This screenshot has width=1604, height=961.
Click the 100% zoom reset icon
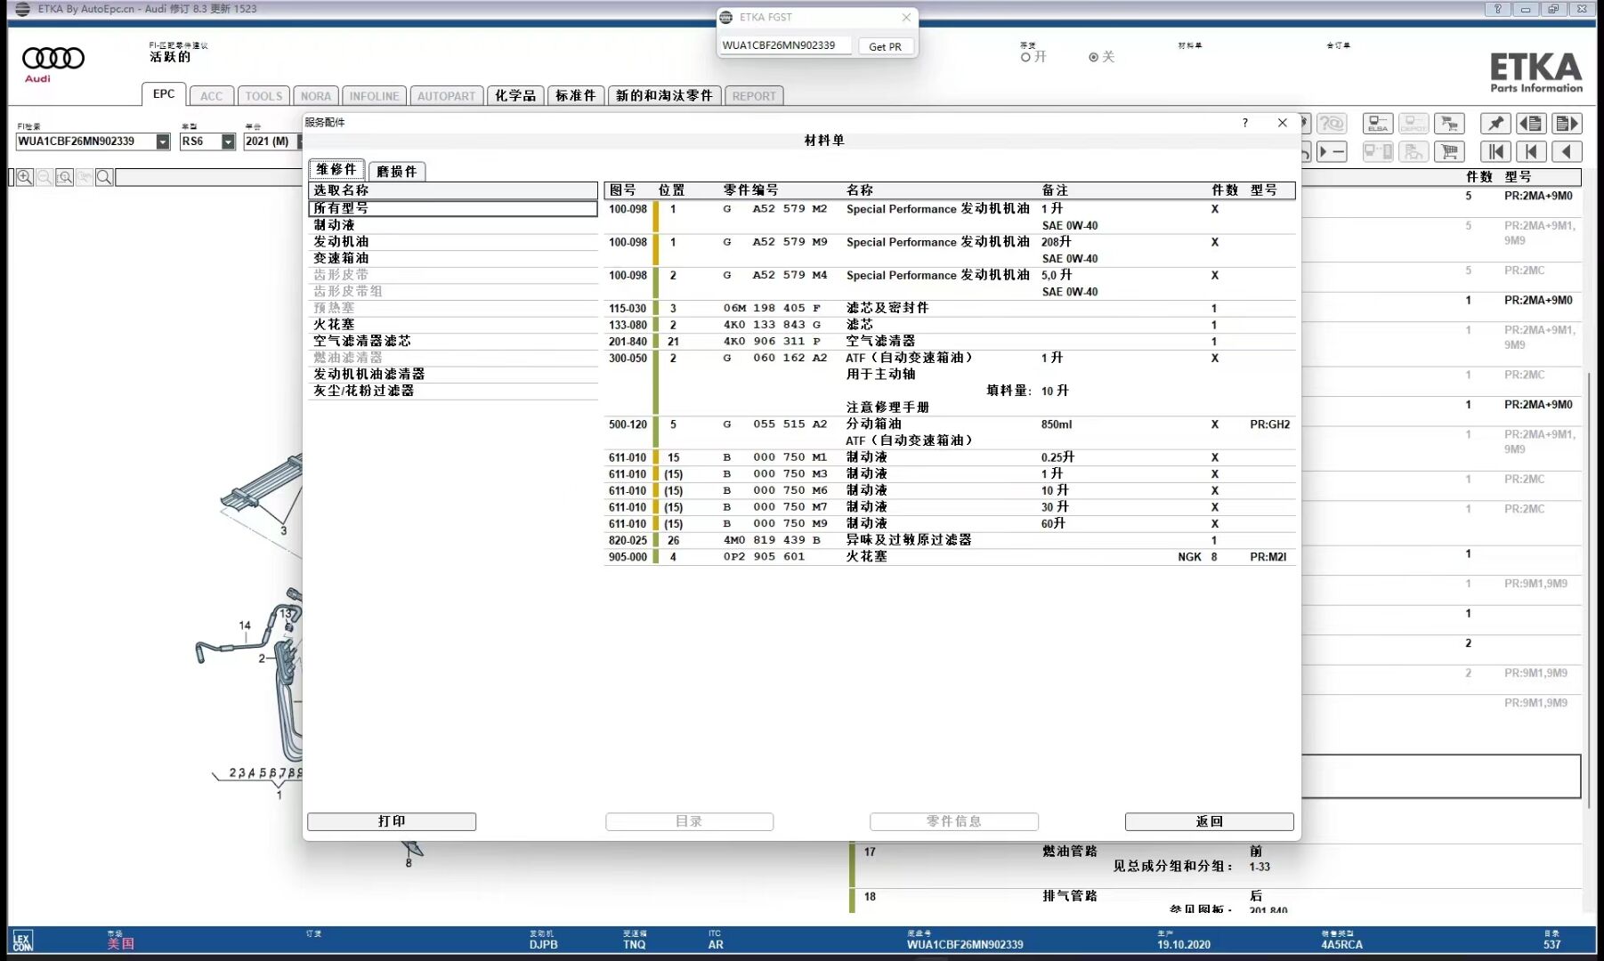tap(84, 177)
